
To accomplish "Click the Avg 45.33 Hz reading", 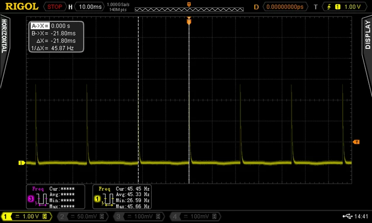I will click(132, 195).
